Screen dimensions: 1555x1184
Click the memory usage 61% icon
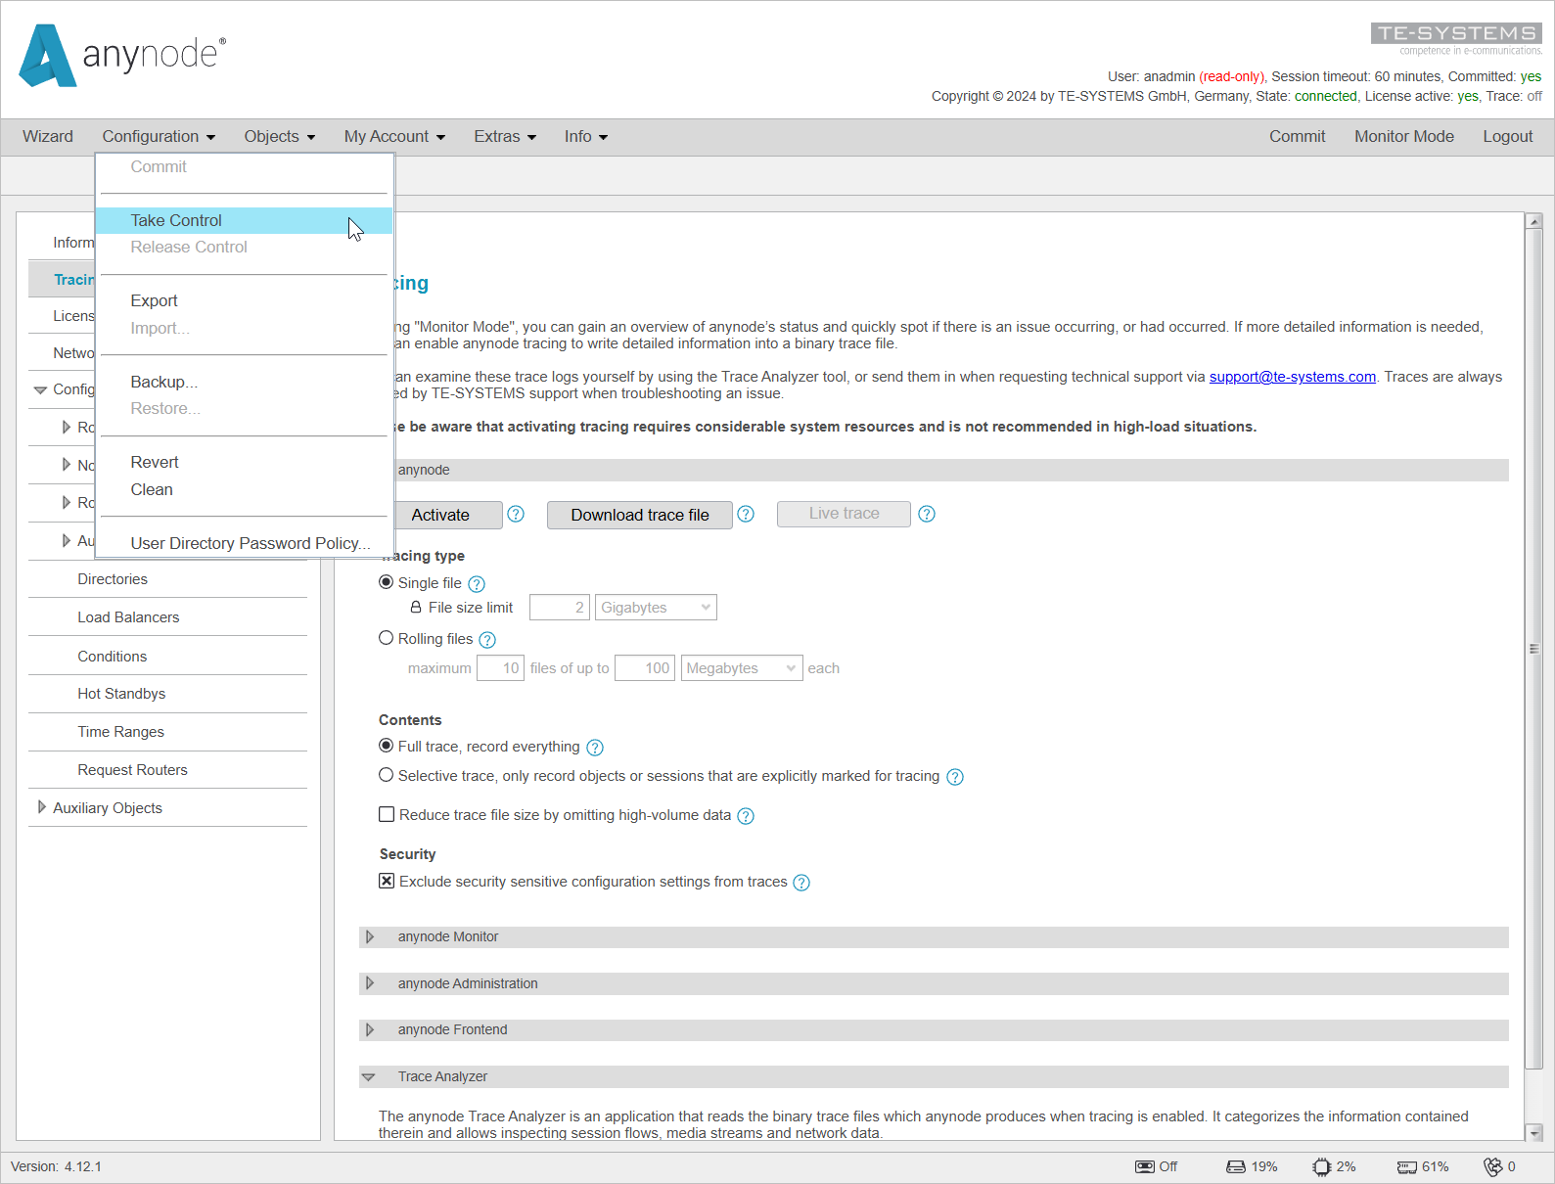1407,1166
